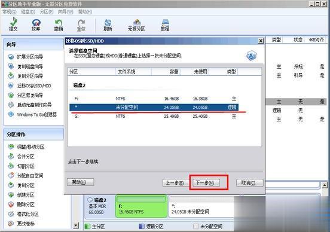Click the 逻辑分区 blue legend swatch

[x=142, y=227]
